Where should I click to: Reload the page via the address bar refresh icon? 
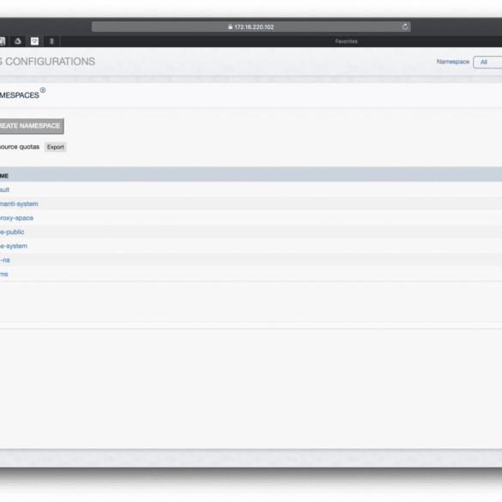(405, 27)
